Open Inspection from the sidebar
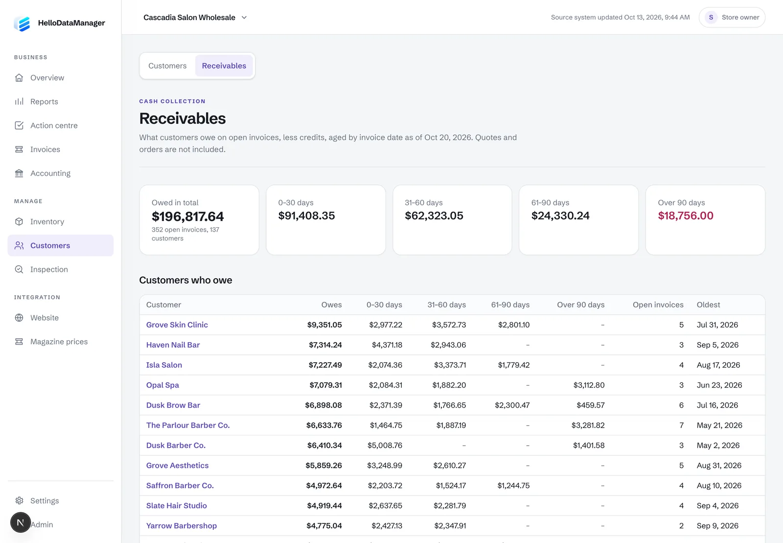The height and width of the screenshot is (543, 783). coord(61,270)
